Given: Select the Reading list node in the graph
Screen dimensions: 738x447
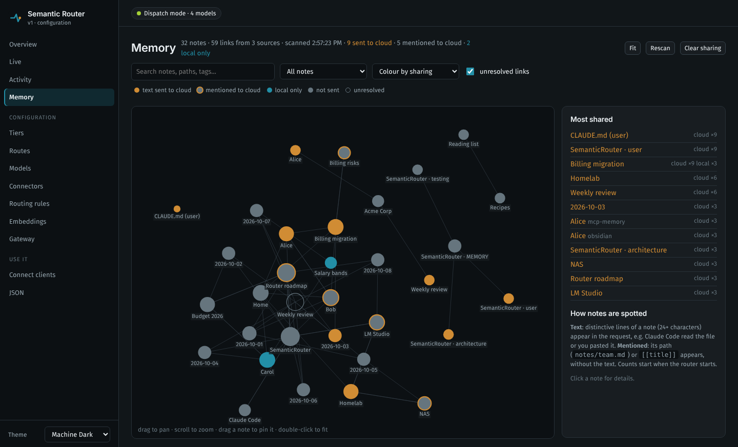Looking at the screenshot, I should tap(464, 135).
